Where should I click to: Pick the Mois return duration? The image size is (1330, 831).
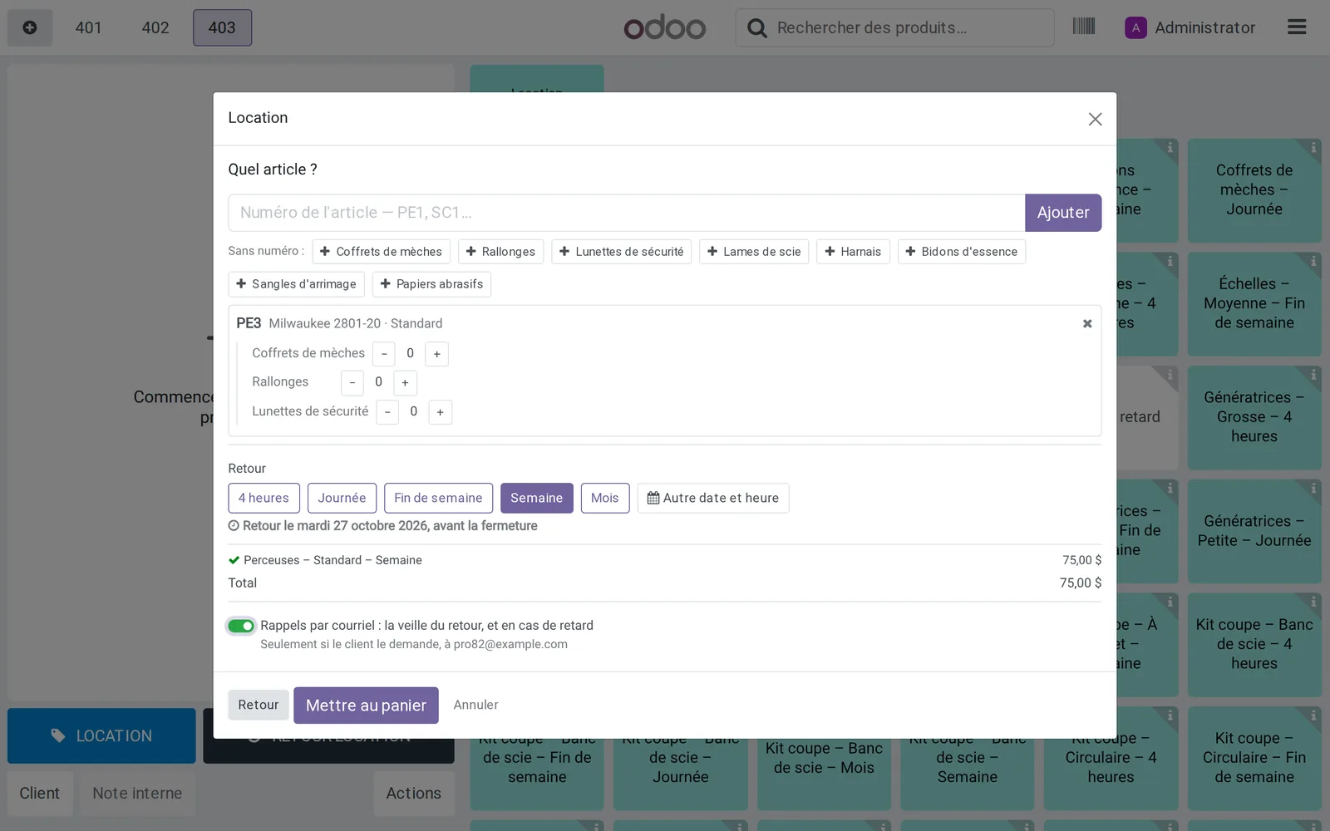coord(605,498)
